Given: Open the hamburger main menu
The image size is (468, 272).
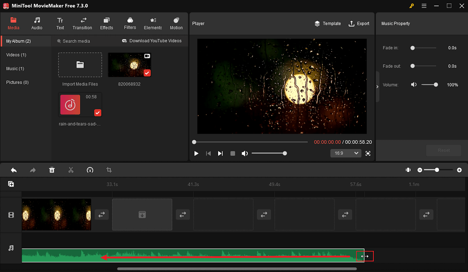Looking at the screenshot, I should tap(424, 6).
